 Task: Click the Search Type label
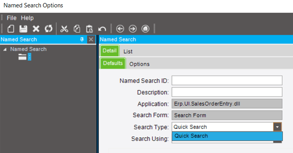tap(151, 127)
